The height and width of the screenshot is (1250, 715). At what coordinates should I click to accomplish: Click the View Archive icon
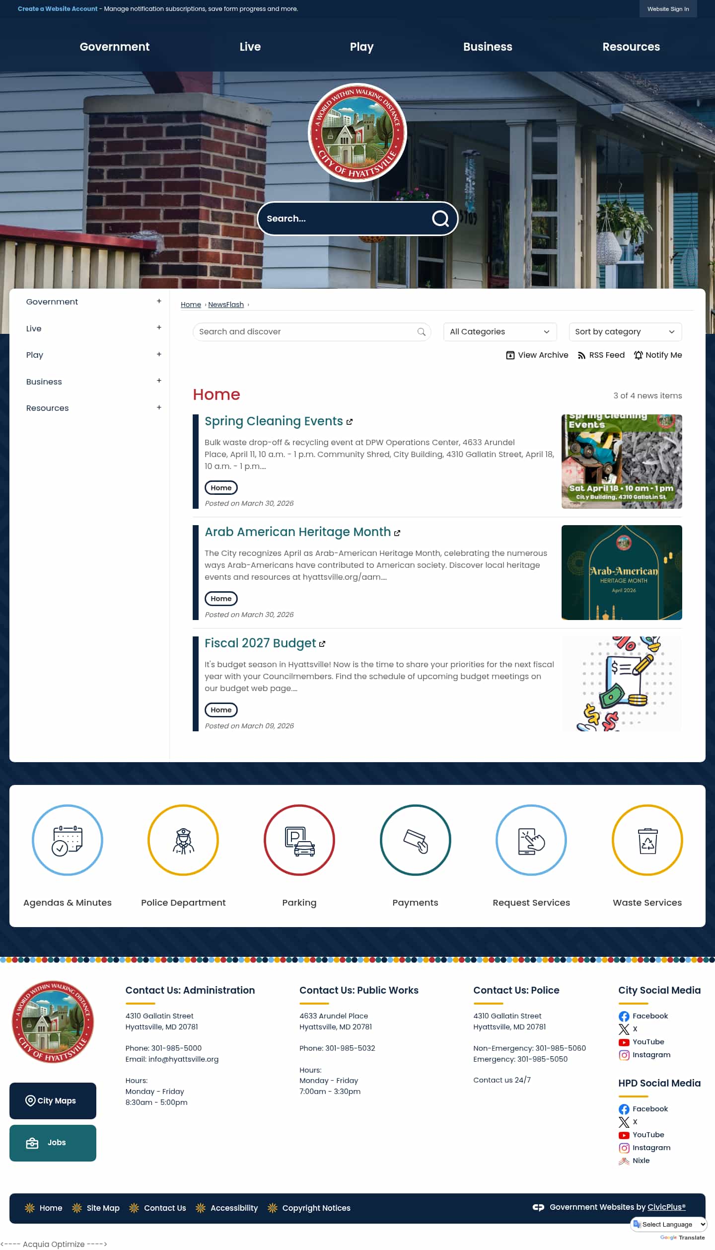point(510,355)
